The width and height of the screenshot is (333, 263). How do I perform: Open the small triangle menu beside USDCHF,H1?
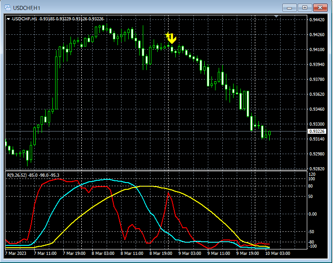coord(9,19)
